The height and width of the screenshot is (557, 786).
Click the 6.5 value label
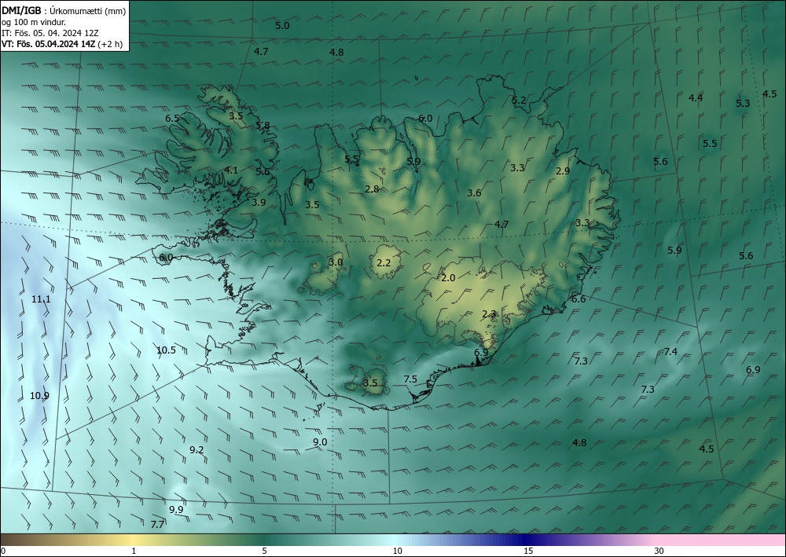click(172, 118)
